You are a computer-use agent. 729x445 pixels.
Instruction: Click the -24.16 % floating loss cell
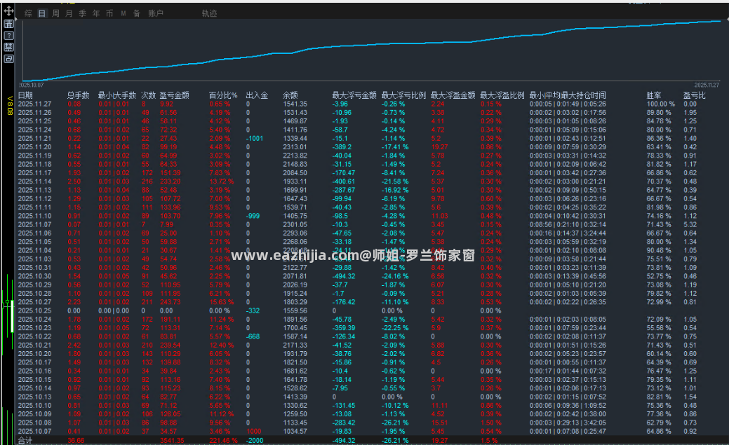(x=395, y=276)
